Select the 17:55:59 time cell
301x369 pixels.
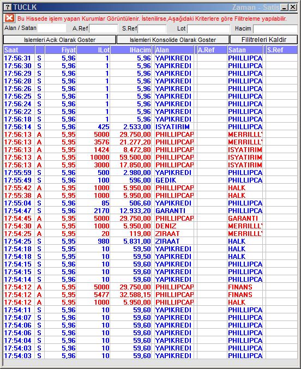click(x=17, y=172)
